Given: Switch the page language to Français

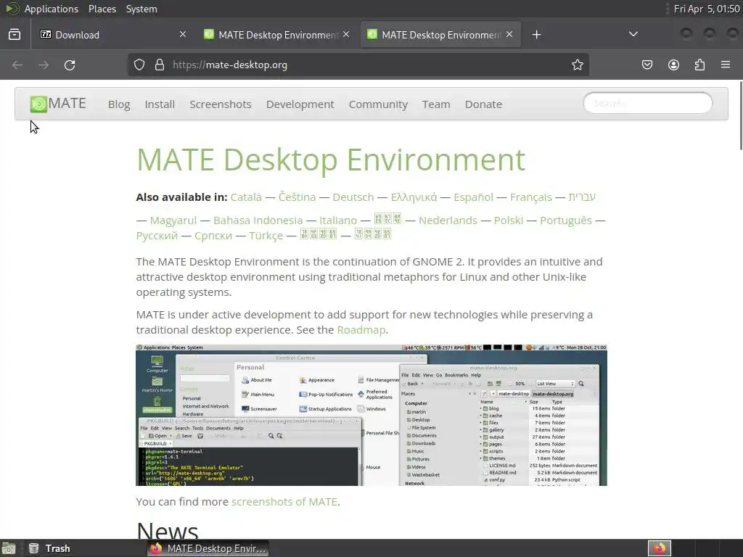Looking at the screenshot, I should tap(530, 197).
